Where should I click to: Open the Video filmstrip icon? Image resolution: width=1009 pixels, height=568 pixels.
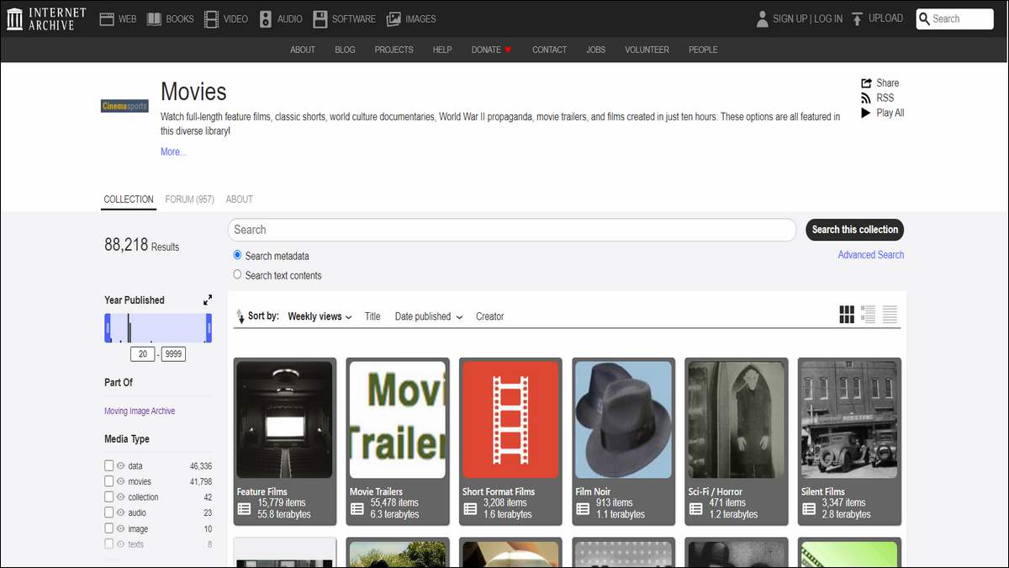point(211,19)
